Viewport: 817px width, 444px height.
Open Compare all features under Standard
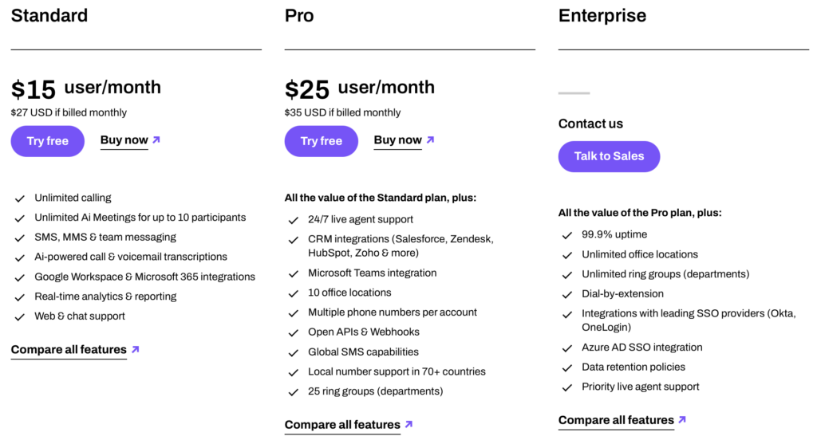point(69,350)
